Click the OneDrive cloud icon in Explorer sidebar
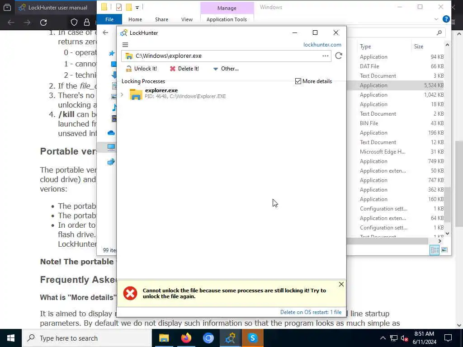463x347 pixels. click(x=111, y=133)
